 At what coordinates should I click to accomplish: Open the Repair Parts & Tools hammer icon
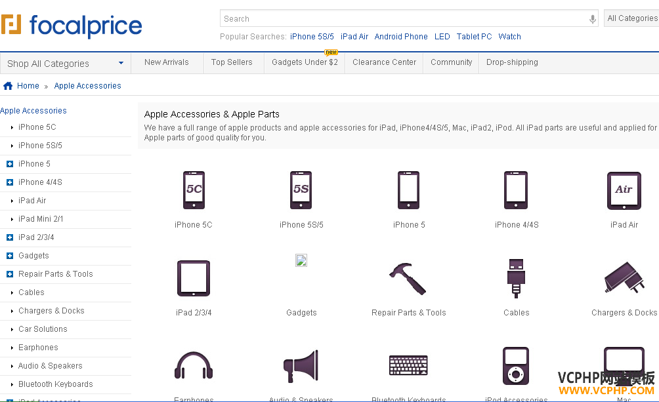408,279
